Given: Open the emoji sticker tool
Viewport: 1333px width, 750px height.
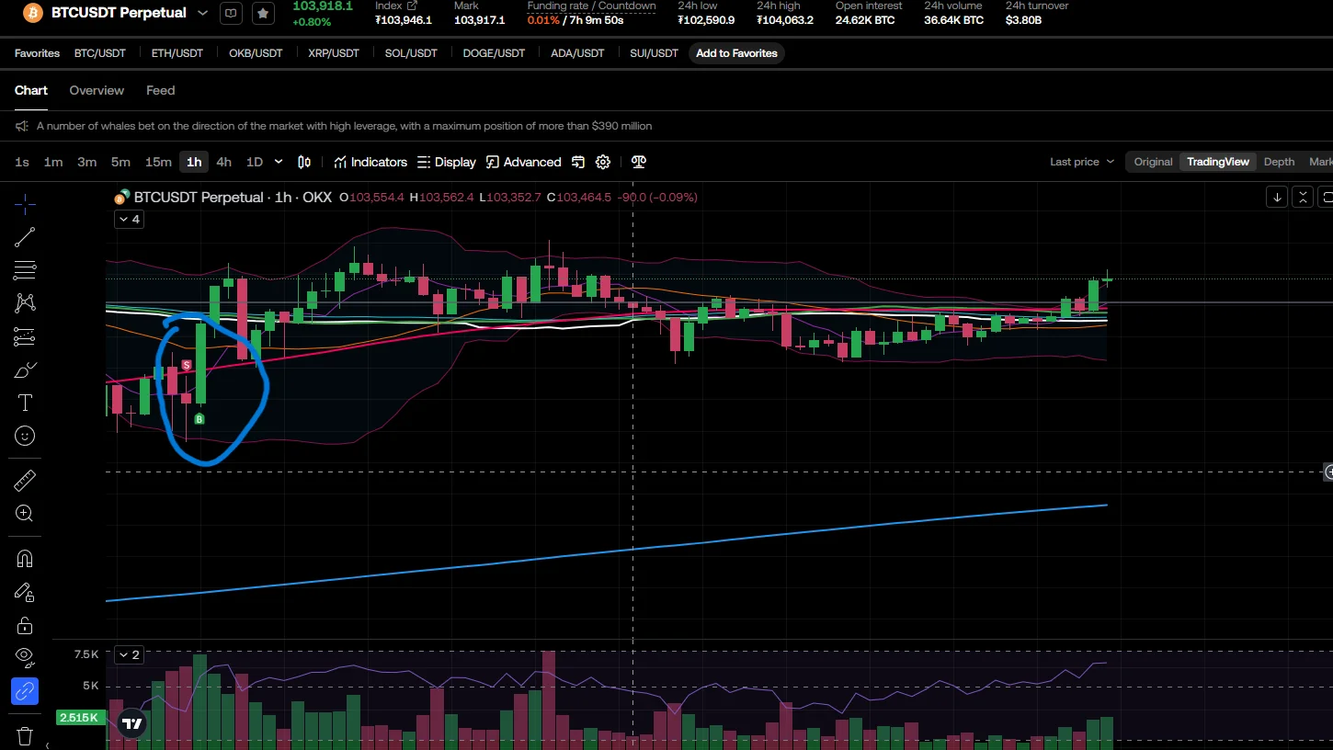Looking at the screenshot, I should (25, 436).
